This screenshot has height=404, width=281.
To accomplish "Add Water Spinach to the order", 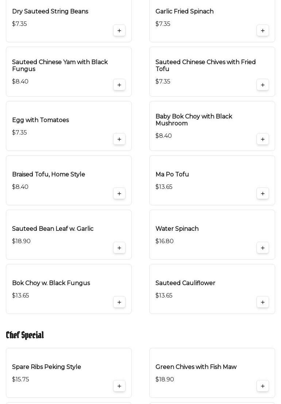I will click(x=263, y=248).
